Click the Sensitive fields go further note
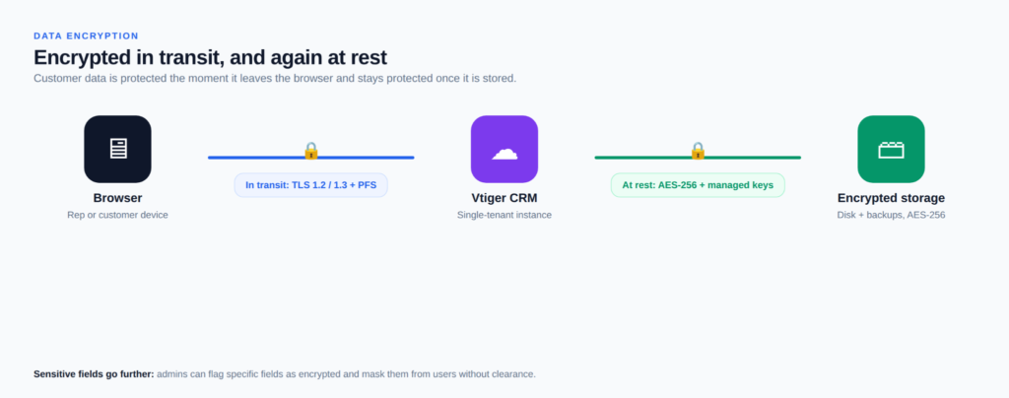The image size is (1009, 398). click(x=94, y=373)
